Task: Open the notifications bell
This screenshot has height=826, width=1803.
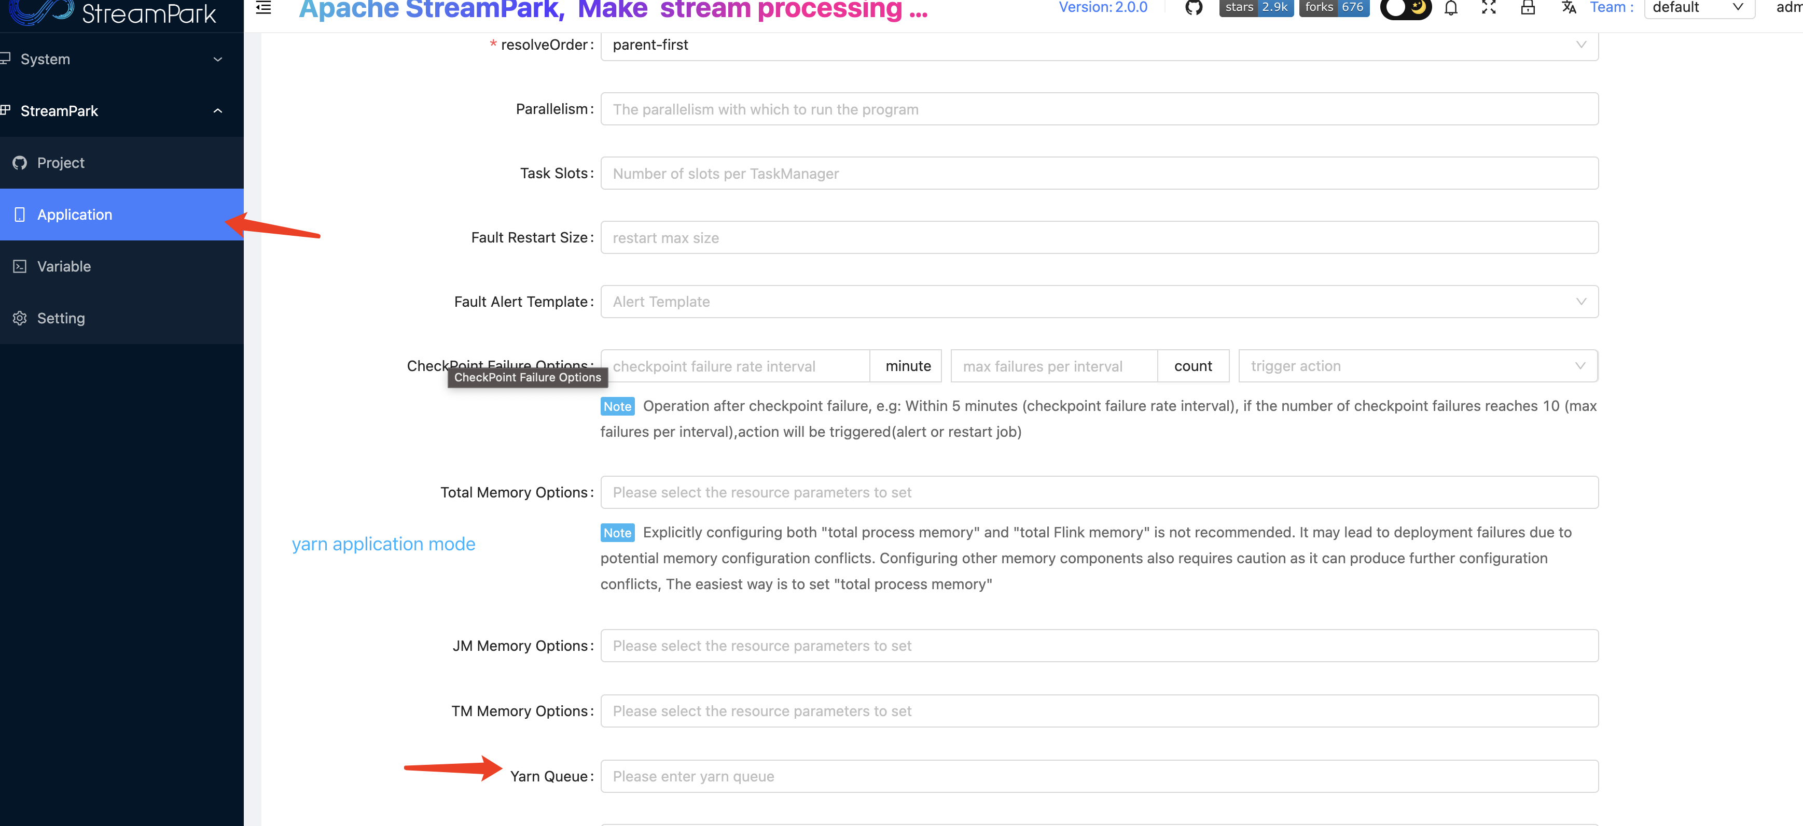Action: 1451,8
